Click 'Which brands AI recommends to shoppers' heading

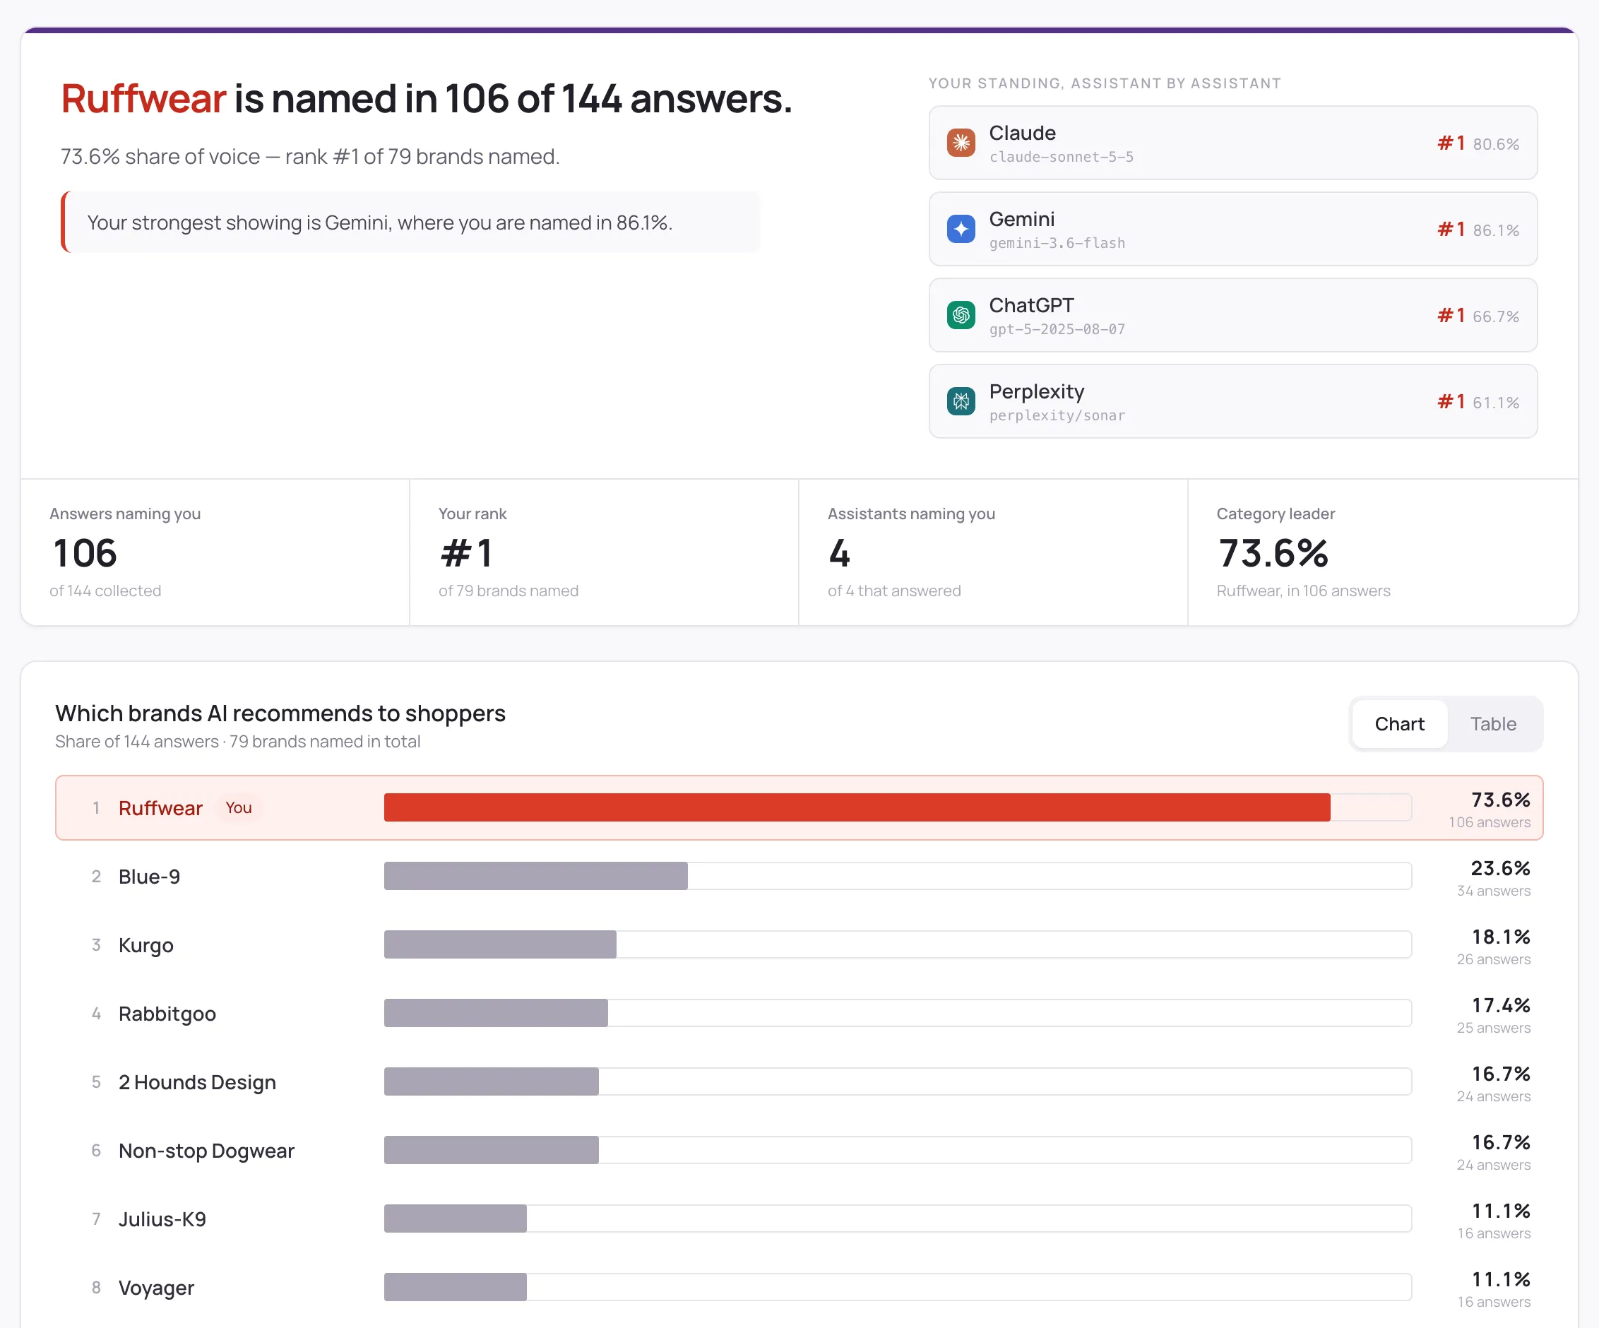tap(280, 713)
